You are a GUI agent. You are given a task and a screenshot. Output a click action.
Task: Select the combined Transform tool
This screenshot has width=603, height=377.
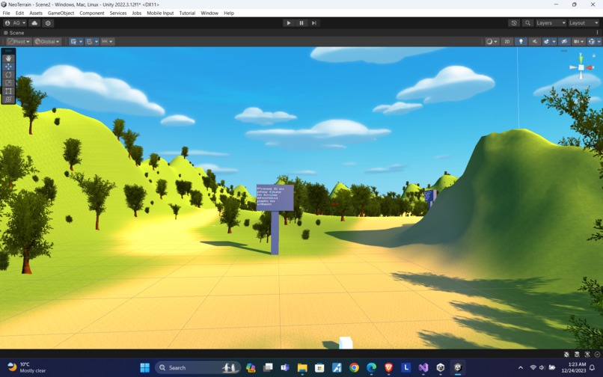(8, 99)
